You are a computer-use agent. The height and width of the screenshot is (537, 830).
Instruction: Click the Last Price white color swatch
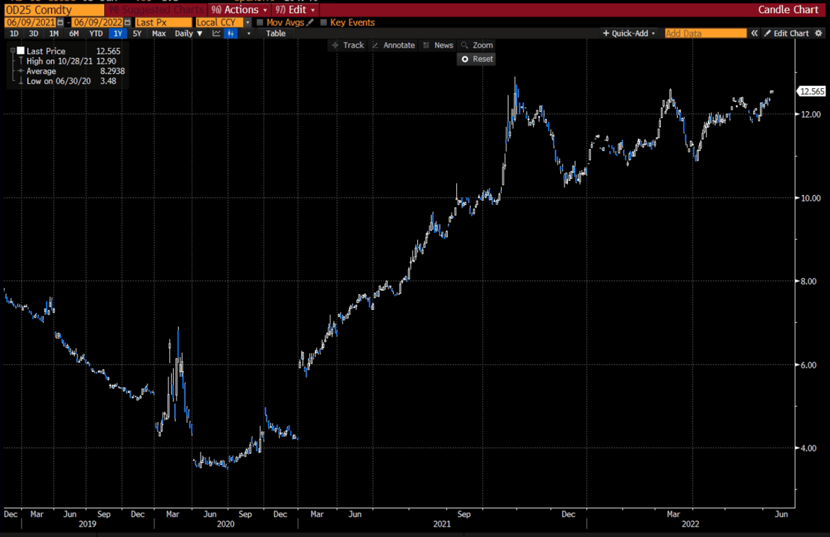click(x=21, y=51)
